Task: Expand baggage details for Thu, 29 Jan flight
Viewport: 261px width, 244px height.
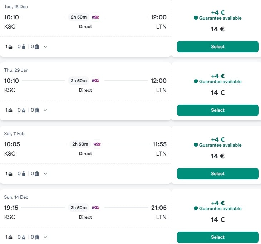Action: 45,110
